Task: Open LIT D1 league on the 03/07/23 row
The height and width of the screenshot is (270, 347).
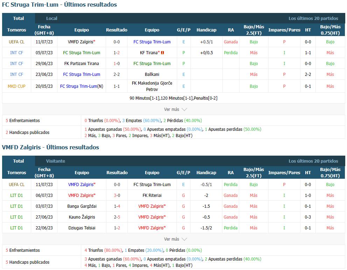Action: (16, 206)
